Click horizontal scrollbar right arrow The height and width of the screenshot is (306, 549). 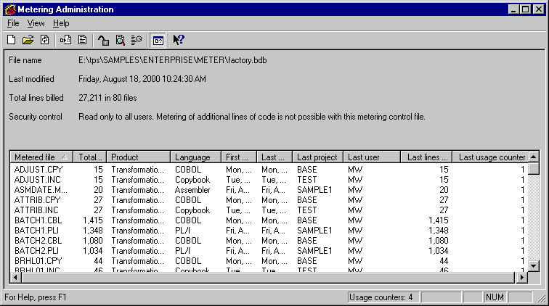pos(521,277)
